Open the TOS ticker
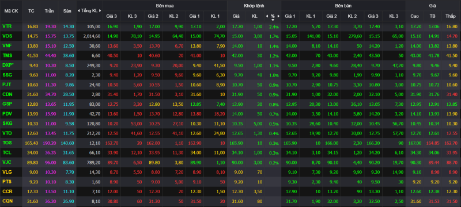The image size is (461, 207). point(7,143)
